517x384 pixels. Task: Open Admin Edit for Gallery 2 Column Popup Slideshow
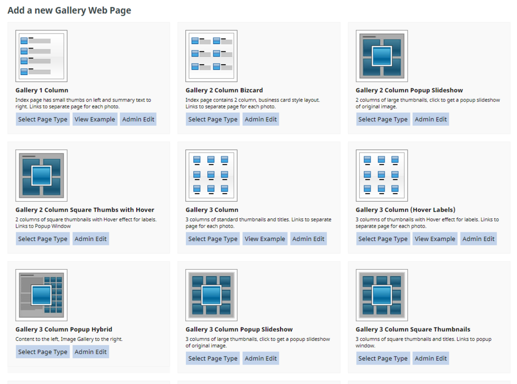431,119
